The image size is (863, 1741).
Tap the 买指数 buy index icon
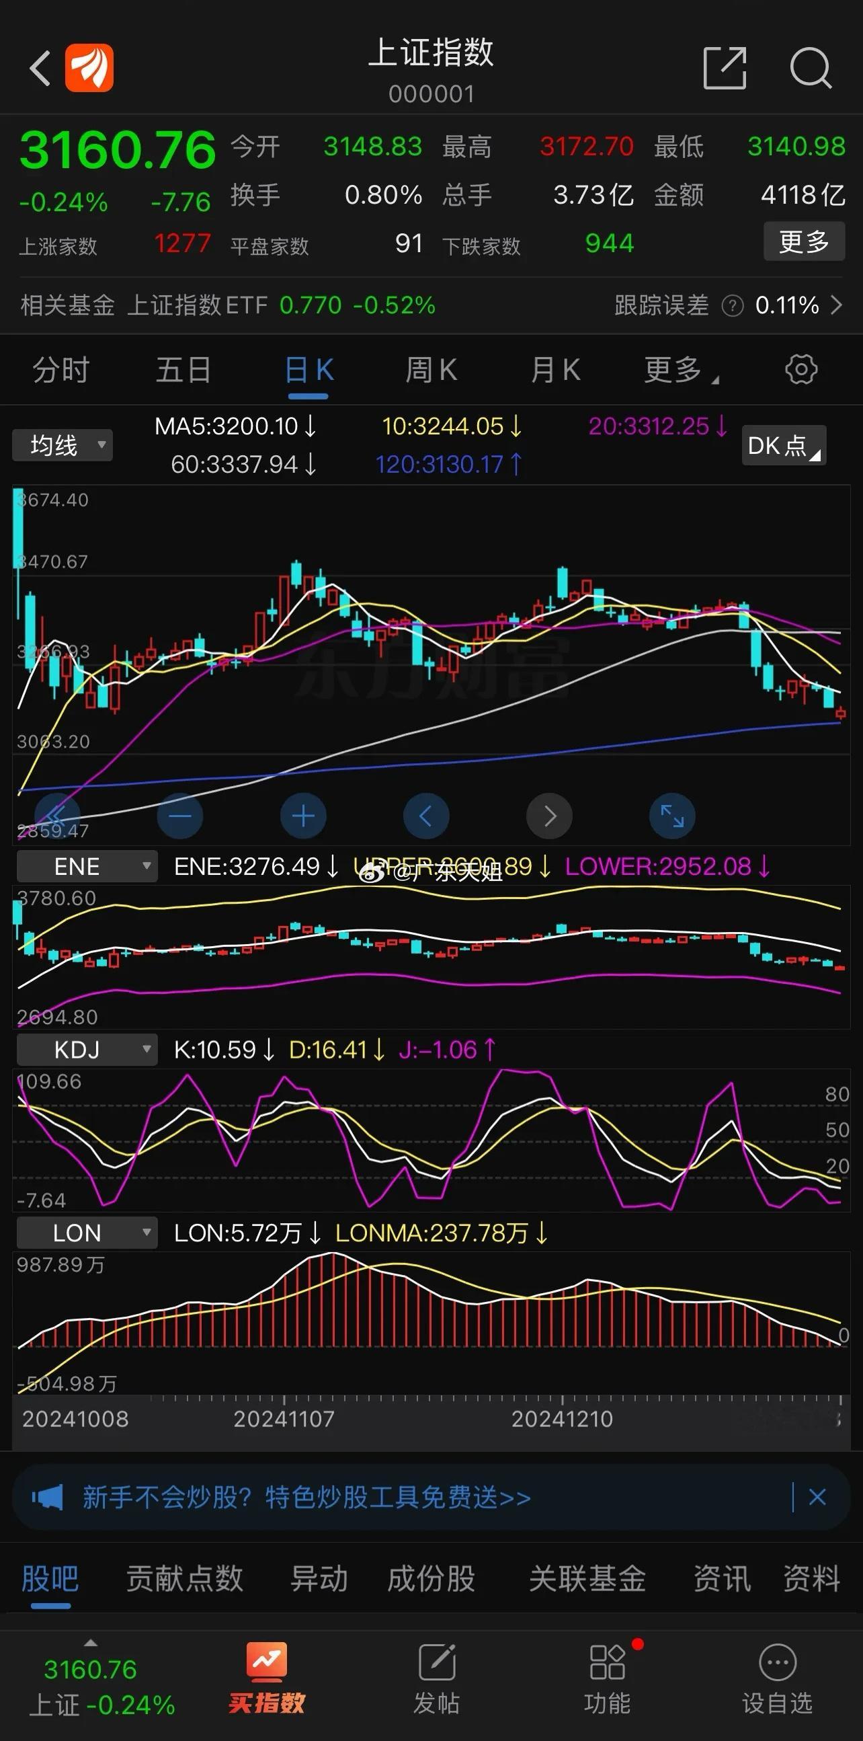(x=267, y=1678)
